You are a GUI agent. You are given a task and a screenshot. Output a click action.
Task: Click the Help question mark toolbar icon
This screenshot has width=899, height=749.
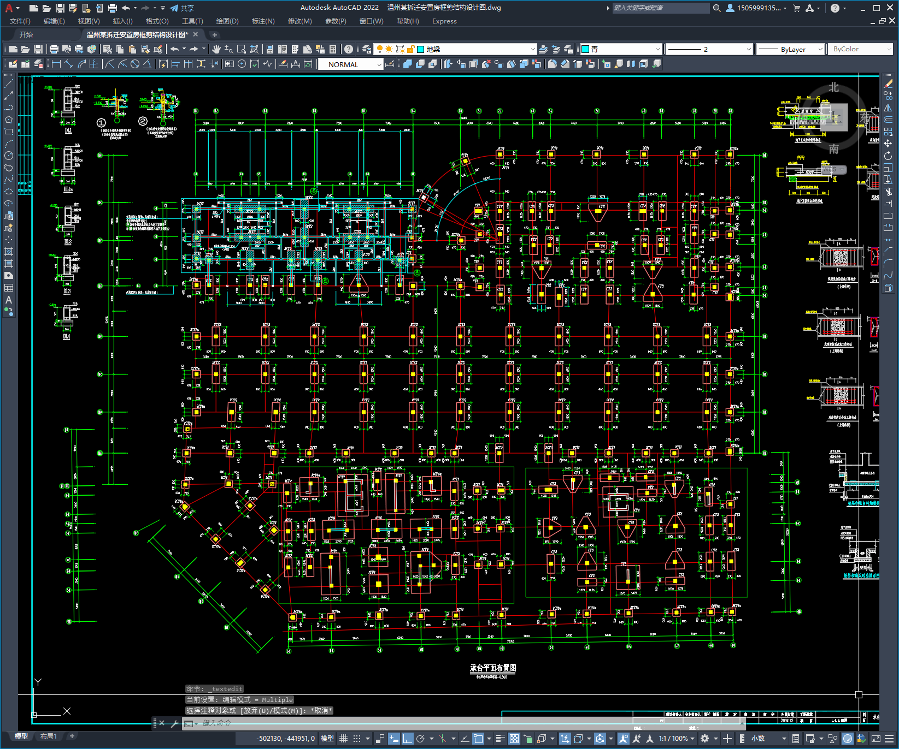tap(349, 49)
